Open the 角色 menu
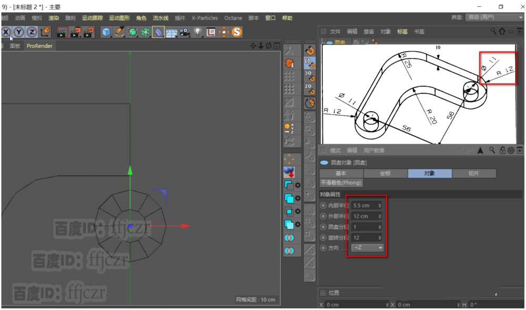This screenshot has height=310, width=526. [x=141, y=18]
